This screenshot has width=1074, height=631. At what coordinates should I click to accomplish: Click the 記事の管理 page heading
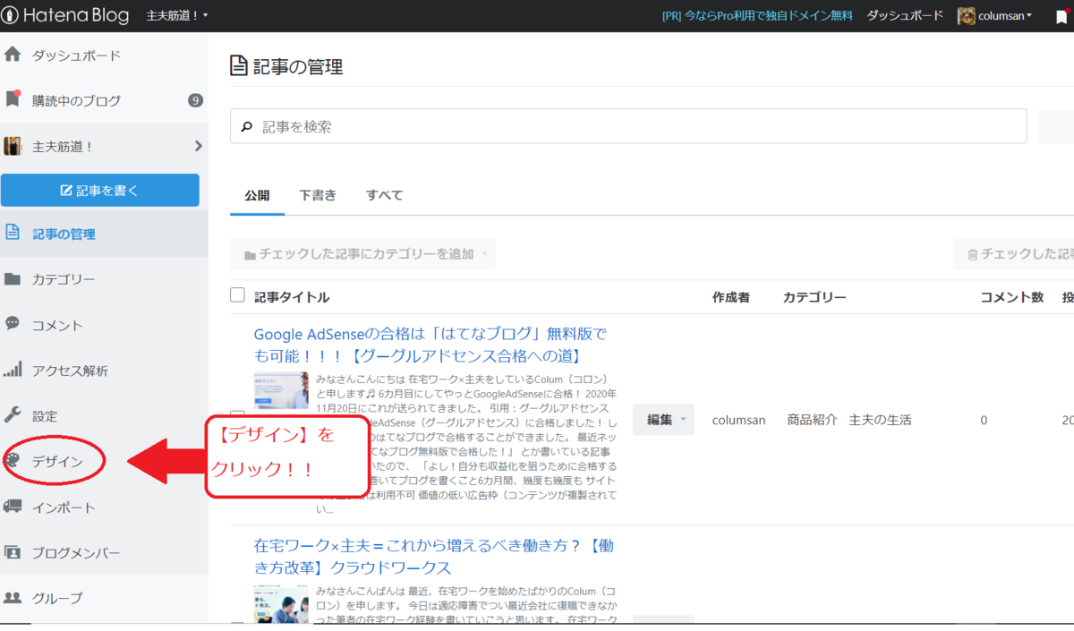tap(286, 66)
